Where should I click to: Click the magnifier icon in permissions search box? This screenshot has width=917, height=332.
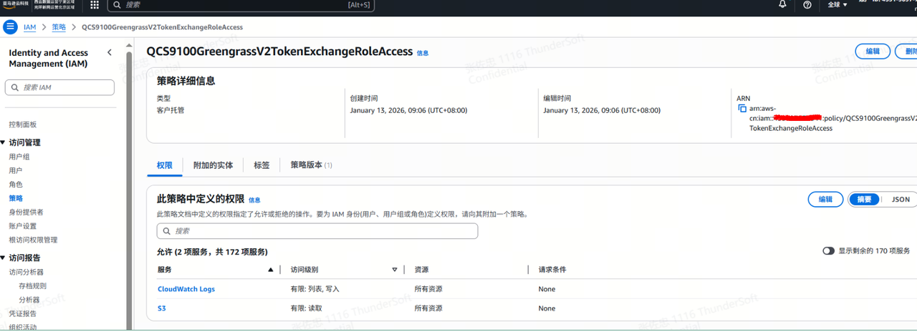point(167,231)
